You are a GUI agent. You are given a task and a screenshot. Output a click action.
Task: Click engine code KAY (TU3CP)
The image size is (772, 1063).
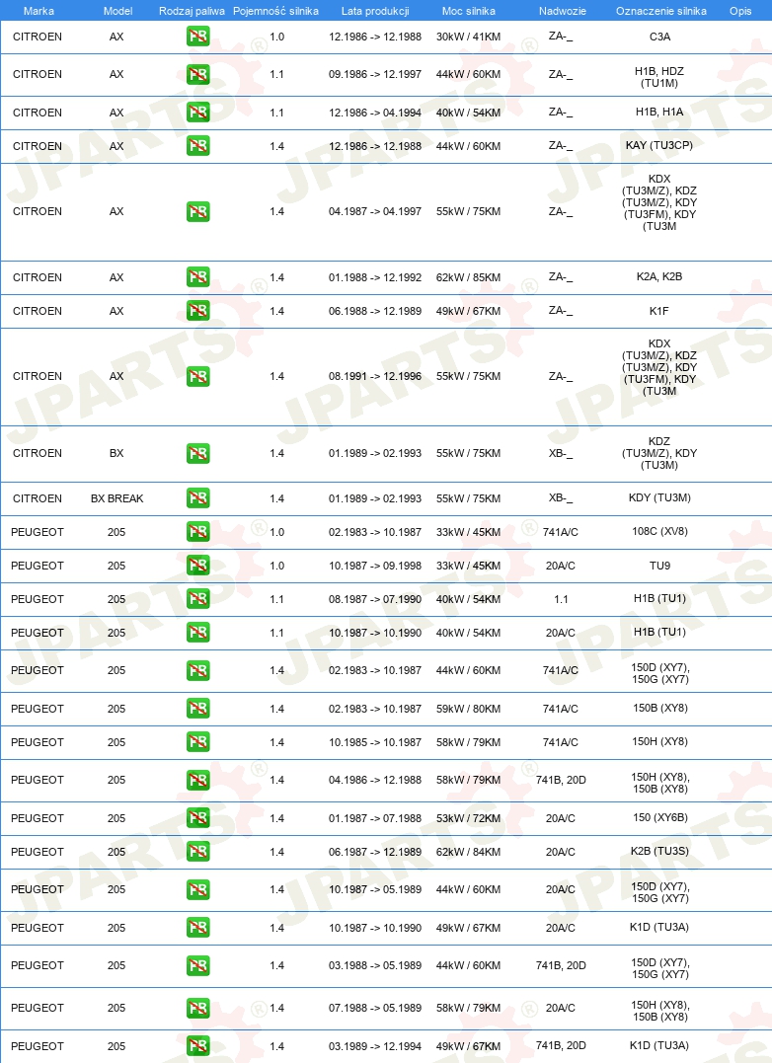pyautogui.click(x=659, y=145)
